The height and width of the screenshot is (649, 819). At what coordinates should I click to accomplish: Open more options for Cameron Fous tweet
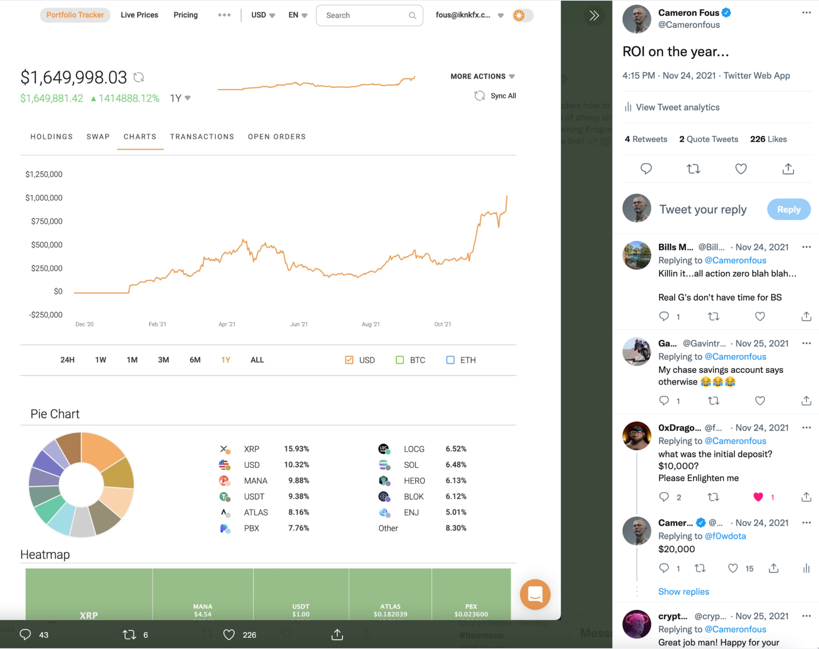pos(806,13)
